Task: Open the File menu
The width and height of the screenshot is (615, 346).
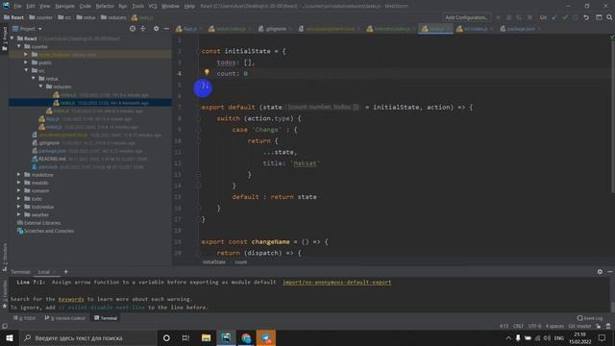Action: [x=17, y=7]
